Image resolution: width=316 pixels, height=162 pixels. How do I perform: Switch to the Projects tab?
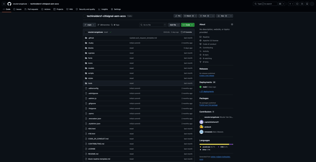pyautogui.click(x=59, y=9)
